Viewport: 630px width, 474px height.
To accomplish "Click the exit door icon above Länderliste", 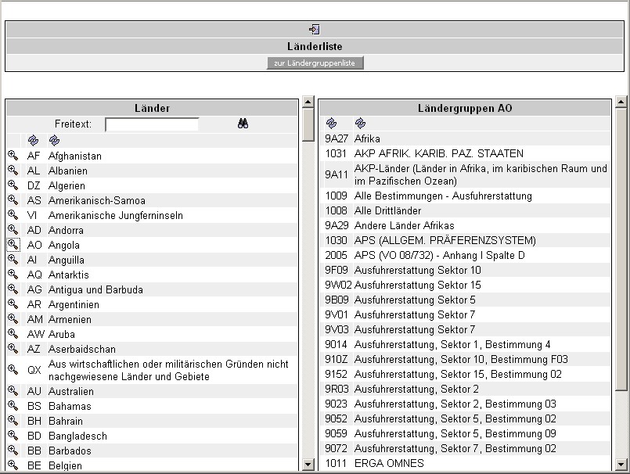I will pyautogui.click(x=314, y=29).
